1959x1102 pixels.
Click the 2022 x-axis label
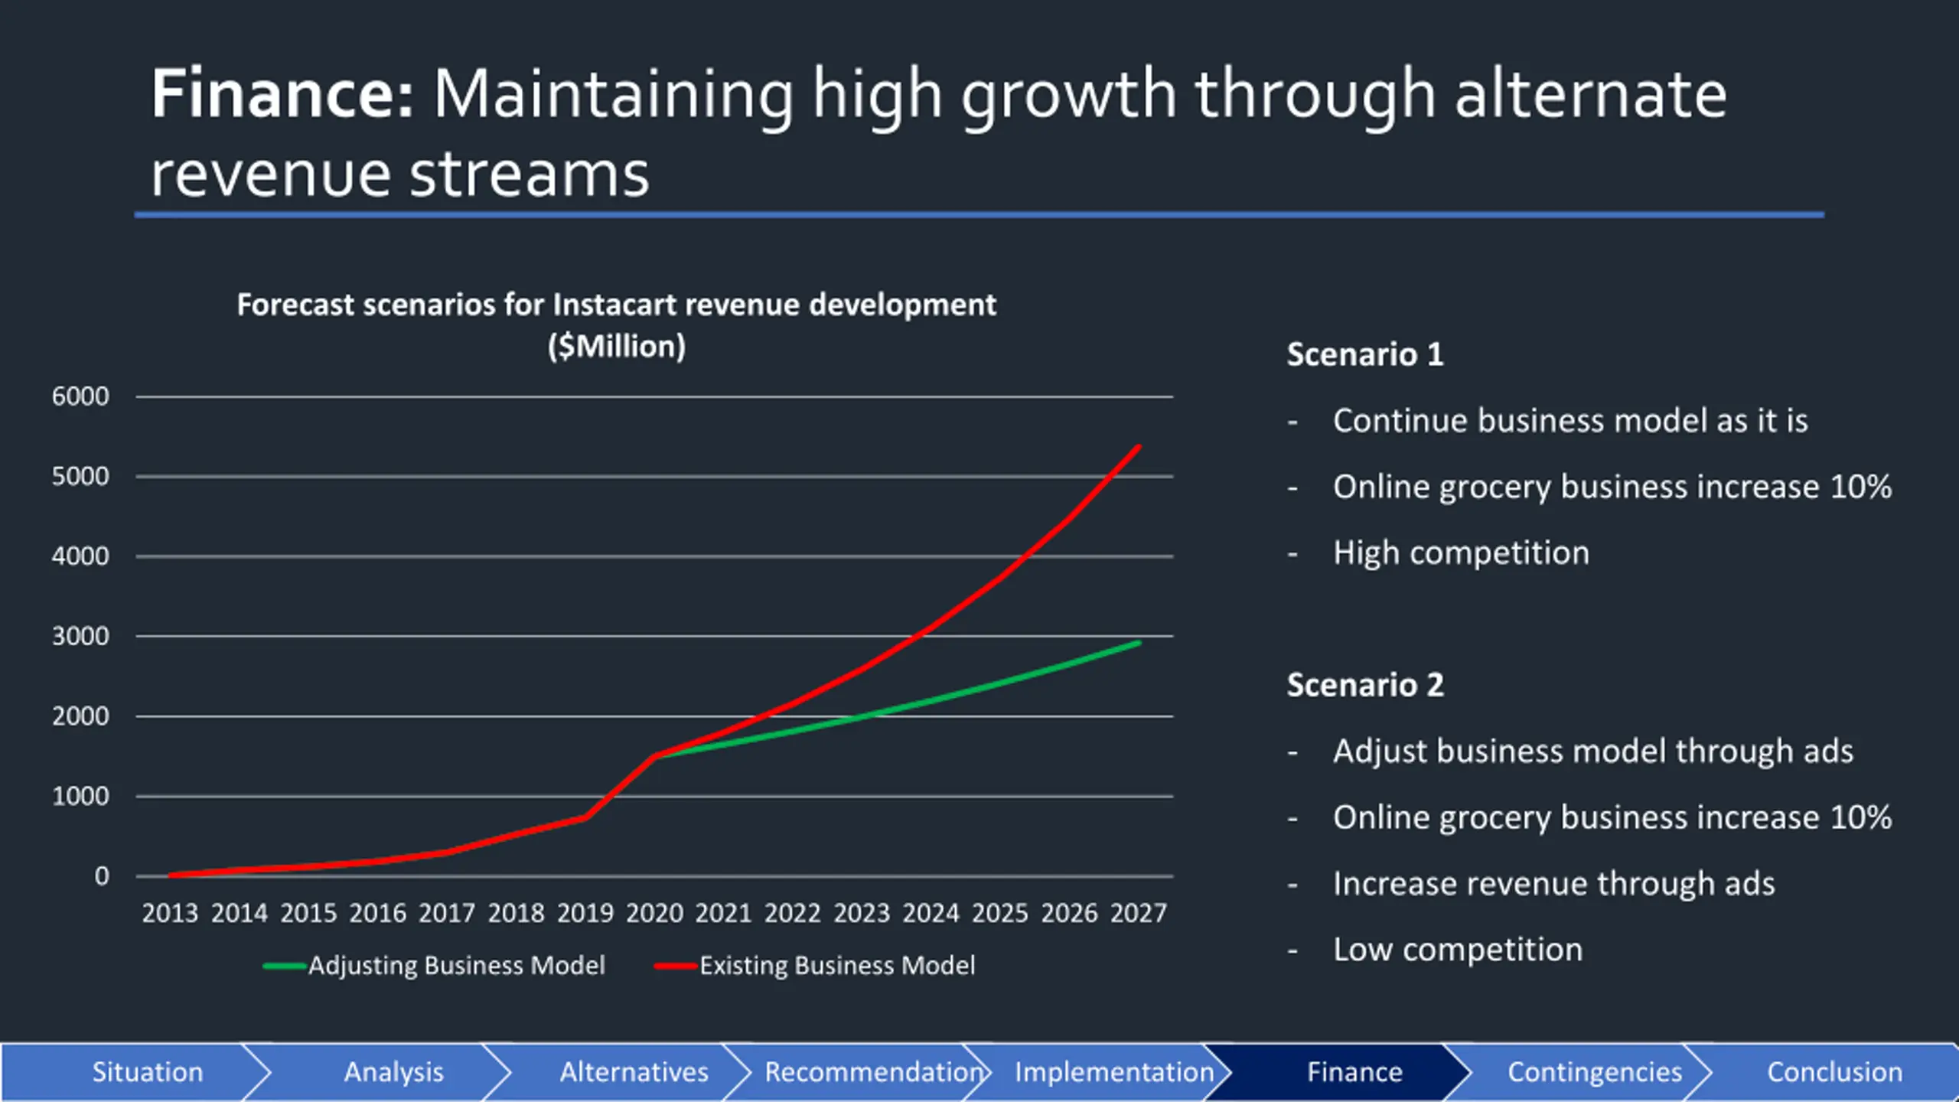[793, 913]
